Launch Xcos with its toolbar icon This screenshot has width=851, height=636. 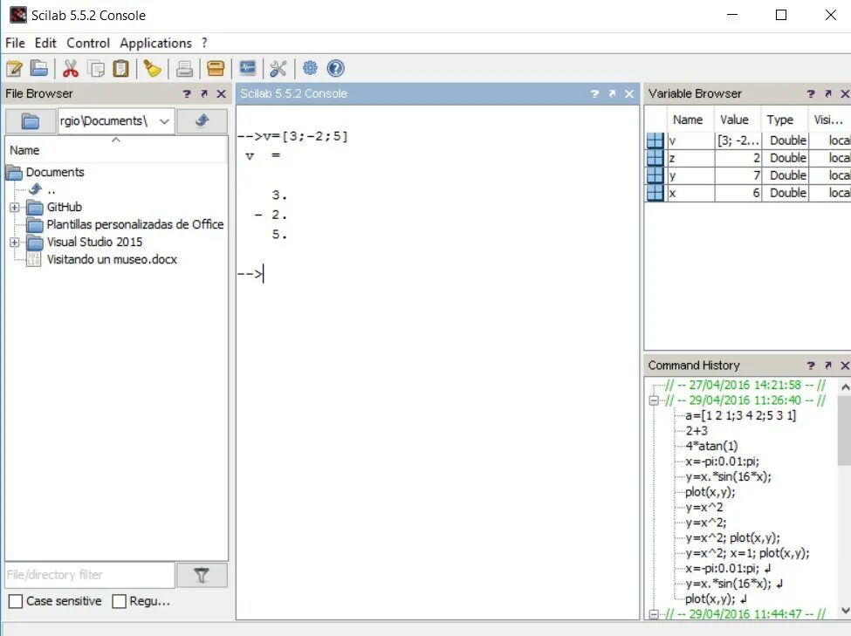(248, 68)
